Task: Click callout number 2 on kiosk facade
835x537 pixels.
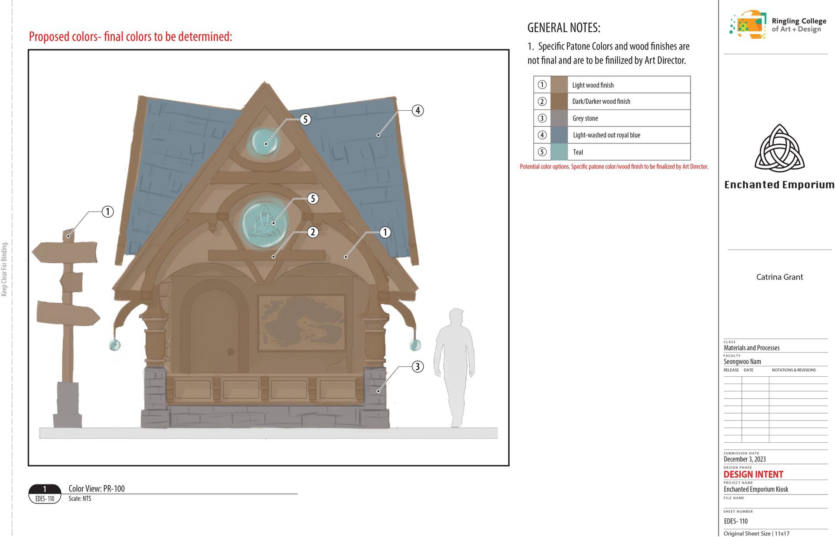Action: pyautogui.click(x=313, y=232)
